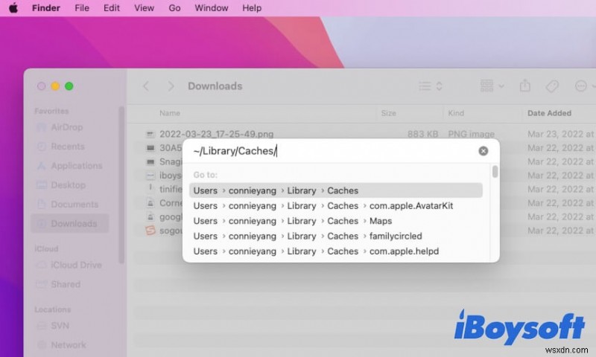
Task: Open the group-by options dropdown
Action: [492, 86]
